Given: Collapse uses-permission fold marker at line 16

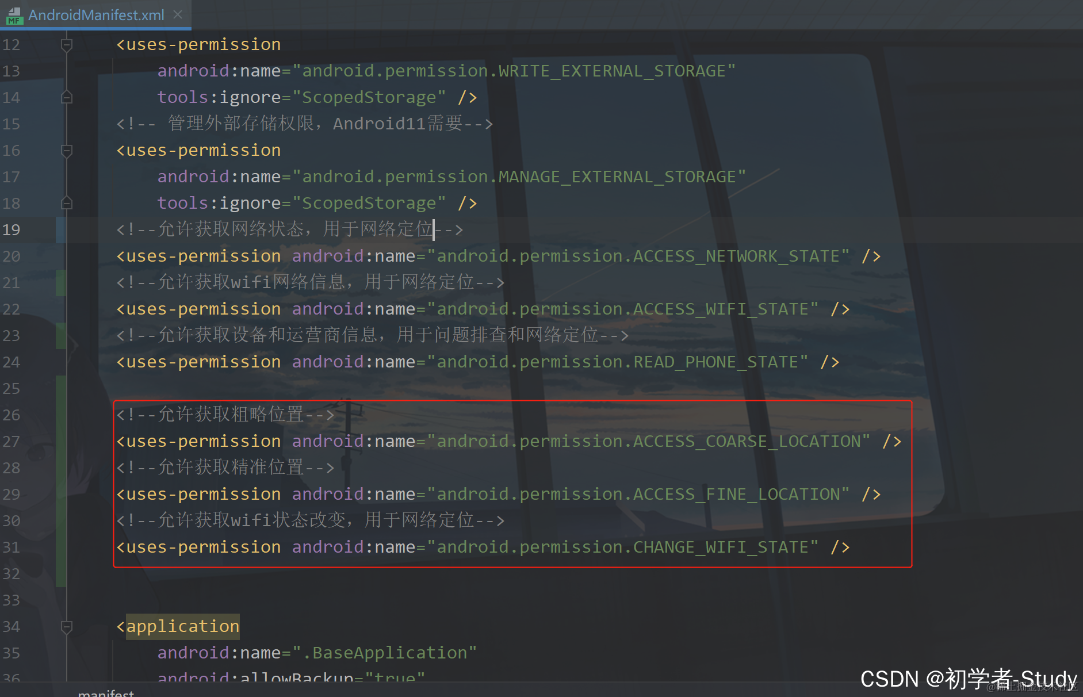Looking at the screenshot, I should 67,150.
